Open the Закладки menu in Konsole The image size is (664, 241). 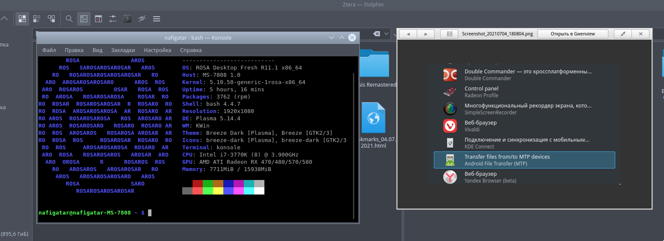click(x=123, y=50)
